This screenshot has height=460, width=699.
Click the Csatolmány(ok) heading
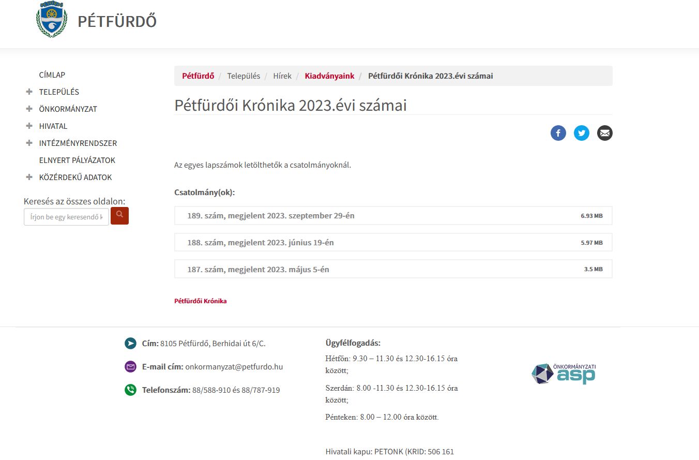205,192
